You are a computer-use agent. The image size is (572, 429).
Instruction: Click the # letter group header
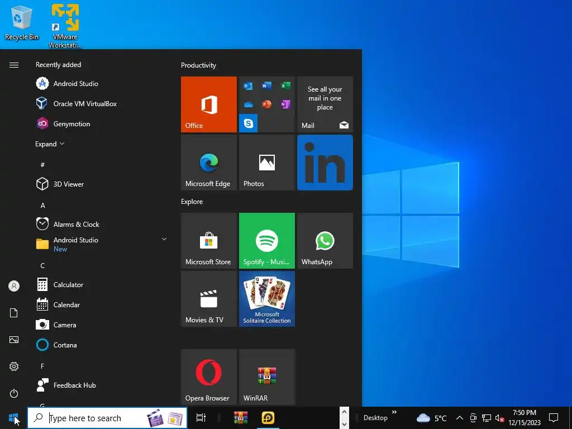42,165
